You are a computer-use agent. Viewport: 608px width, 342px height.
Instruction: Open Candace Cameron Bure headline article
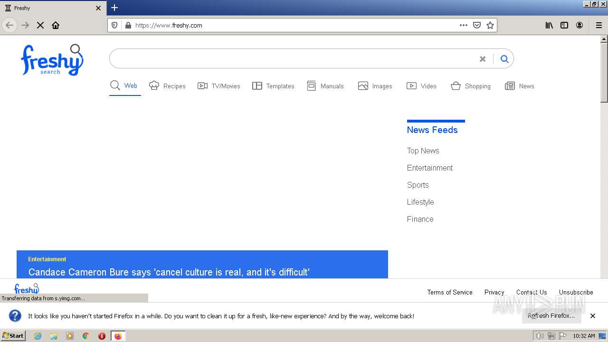[169, 272]
